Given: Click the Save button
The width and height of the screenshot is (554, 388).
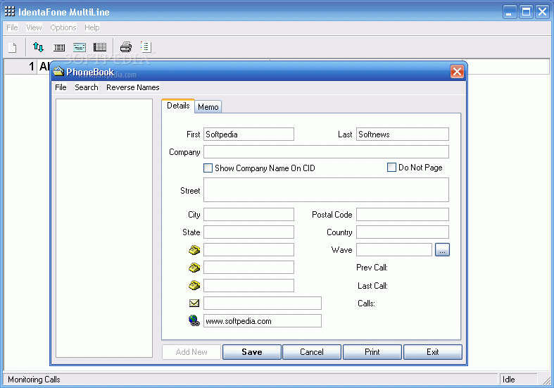Looking at the screenshot, I should pos(252,352).
